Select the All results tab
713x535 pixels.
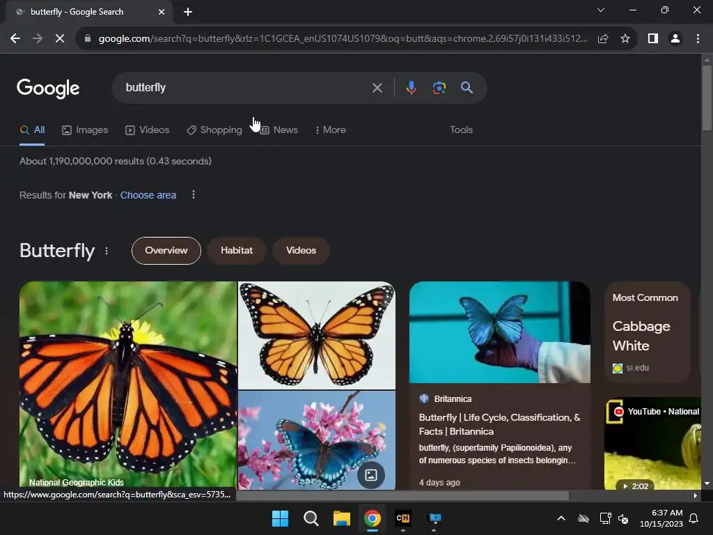(x=32, y=130)
